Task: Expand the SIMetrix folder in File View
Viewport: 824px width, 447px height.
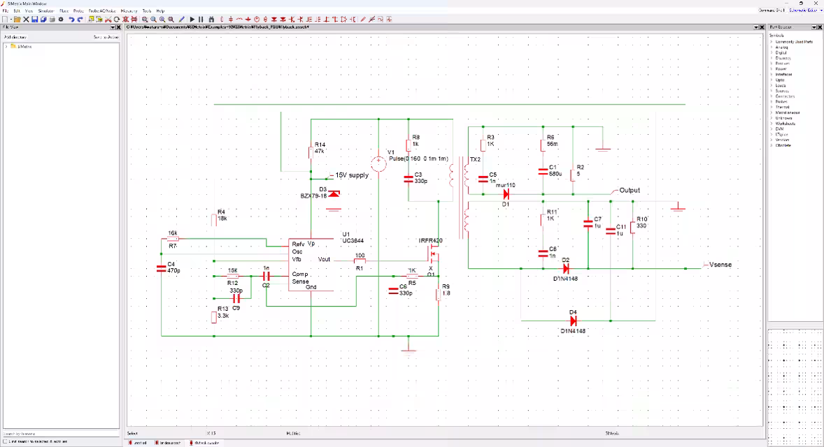Action: coord(6,47)
